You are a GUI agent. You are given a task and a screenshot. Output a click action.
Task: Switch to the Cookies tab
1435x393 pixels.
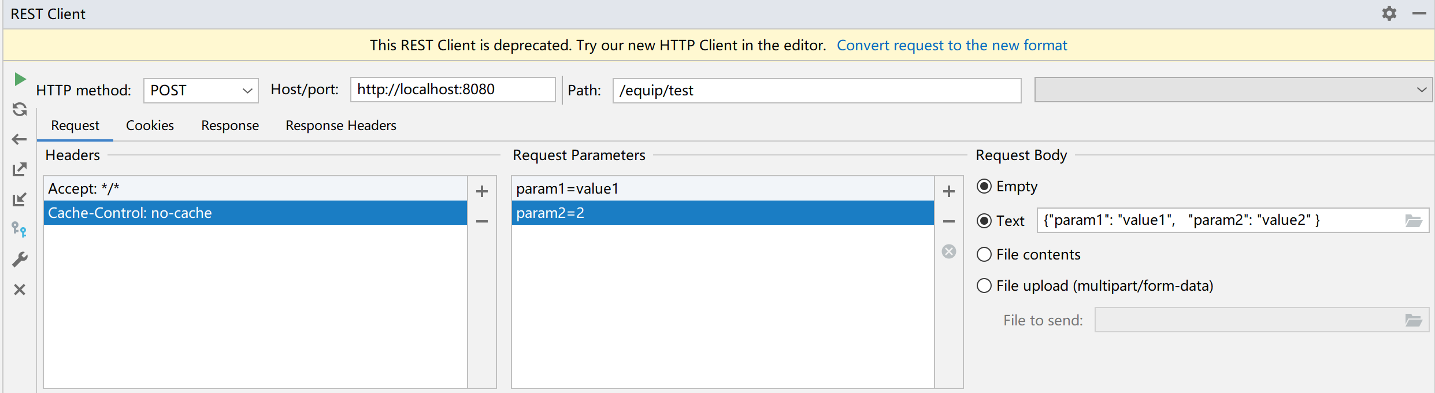click(150, 125)
